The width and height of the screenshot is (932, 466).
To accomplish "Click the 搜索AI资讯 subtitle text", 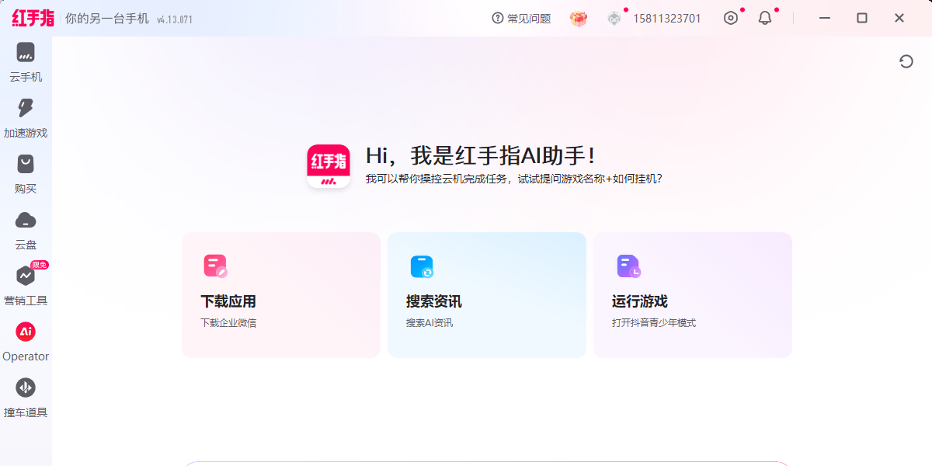I will click(x=429, y=323).
